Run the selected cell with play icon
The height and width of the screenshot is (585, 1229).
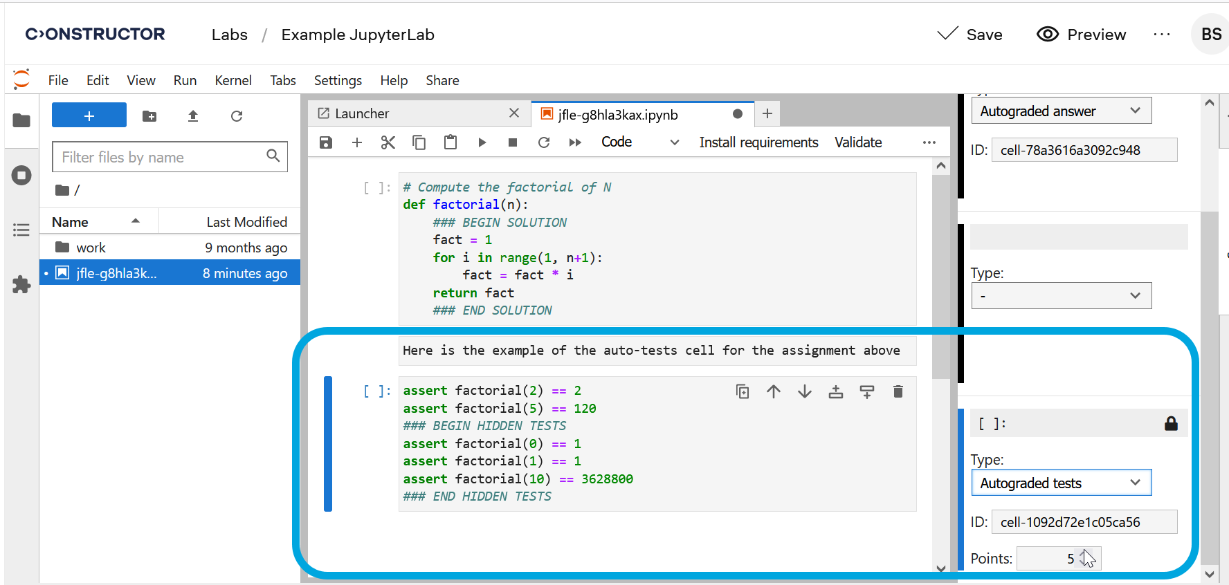coord(482,142)
